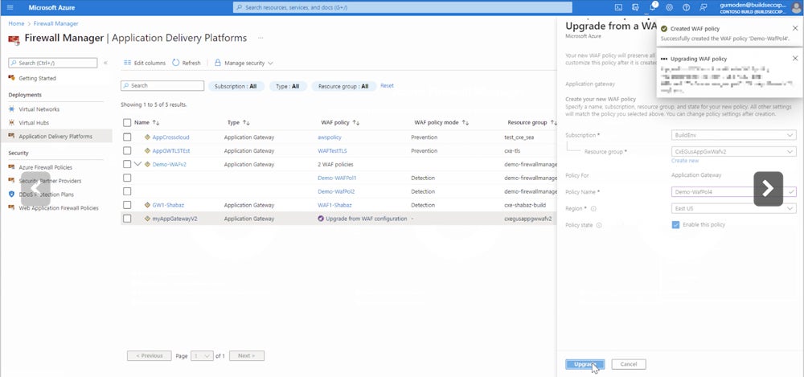Collapse the Demo-WAFv2 row
This screenshot has height=377, width=804.
point(137,164)
